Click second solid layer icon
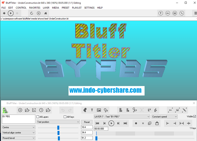 click(128, 110)
